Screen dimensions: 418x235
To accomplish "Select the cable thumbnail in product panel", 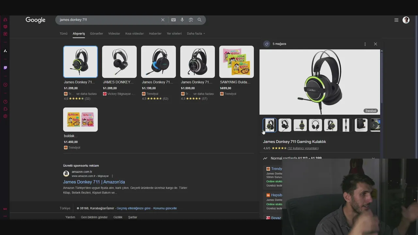I will [x=346, y=125].
